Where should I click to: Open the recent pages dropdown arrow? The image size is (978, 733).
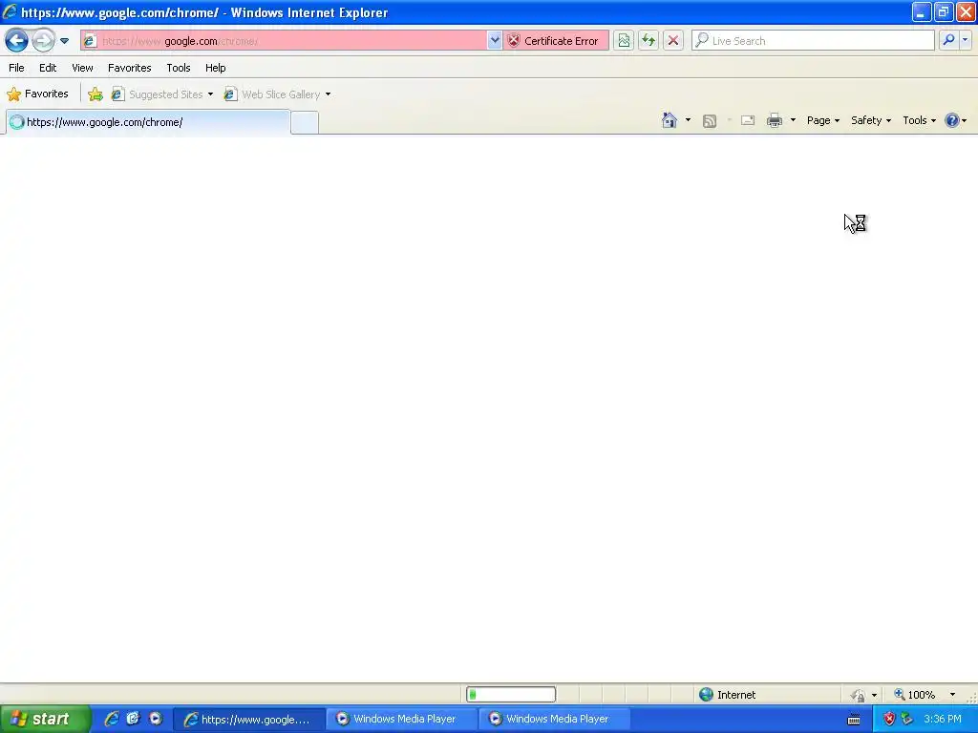click(x=64, y=41)
